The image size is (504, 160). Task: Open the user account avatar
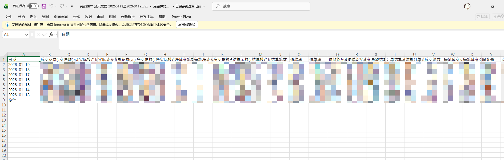pyautogui.click(x=467, y=6)
